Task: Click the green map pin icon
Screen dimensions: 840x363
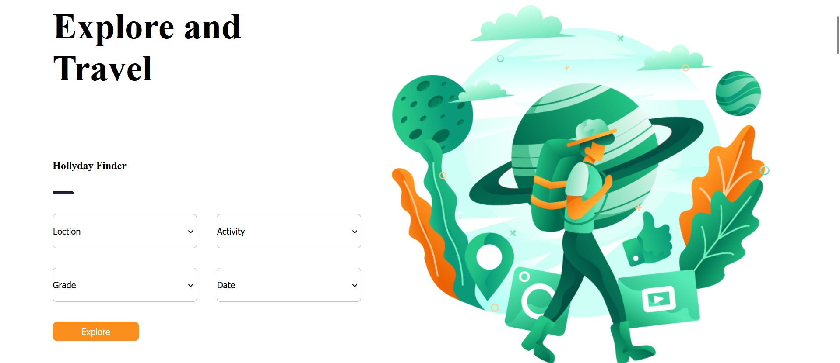Action: [x=489, y=262]
